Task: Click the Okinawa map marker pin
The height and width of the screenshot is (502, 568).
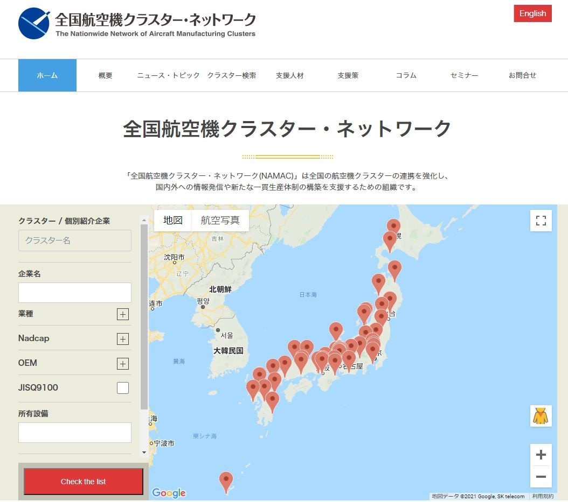Action: tap(226, 480)
